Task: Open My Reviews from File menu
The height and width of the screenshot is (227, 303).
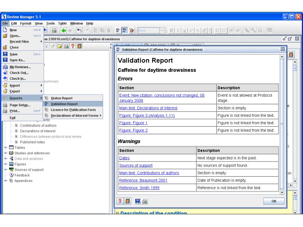Action: tap(22, 67)
